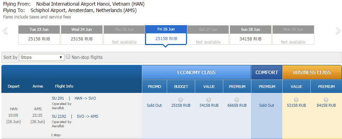Click the 1 stop label

[56, 135]
